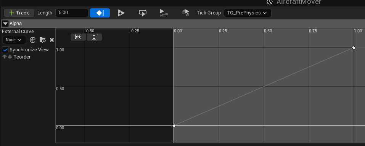Use selected asset from content browser
This screenshot has width=365, height=146.
[x=32, y=40]
